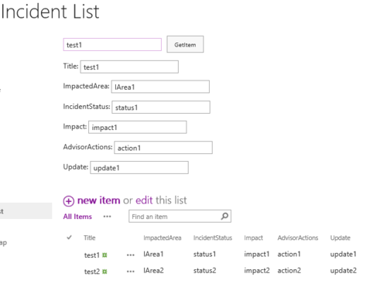This screenshot has width=387, height=284.
Task: Open the views ellipsis next to All Items
Action: (x=107, y=217)
